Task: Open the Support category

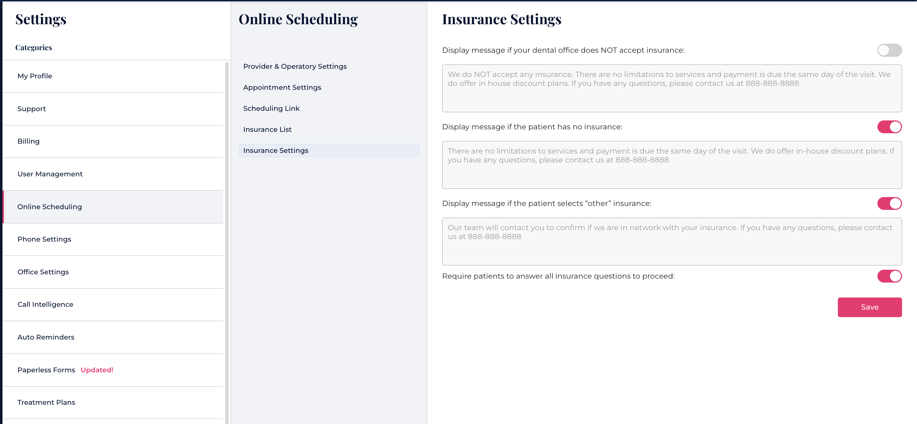Action: (x=32, y=109)
